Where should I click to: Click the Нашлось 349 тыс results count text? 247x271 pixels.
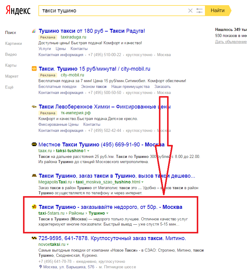[231, 29]
